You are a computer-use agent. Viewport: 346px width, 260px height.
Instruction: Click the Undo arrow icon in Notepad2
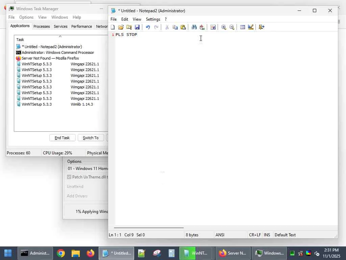coord(148,27)
